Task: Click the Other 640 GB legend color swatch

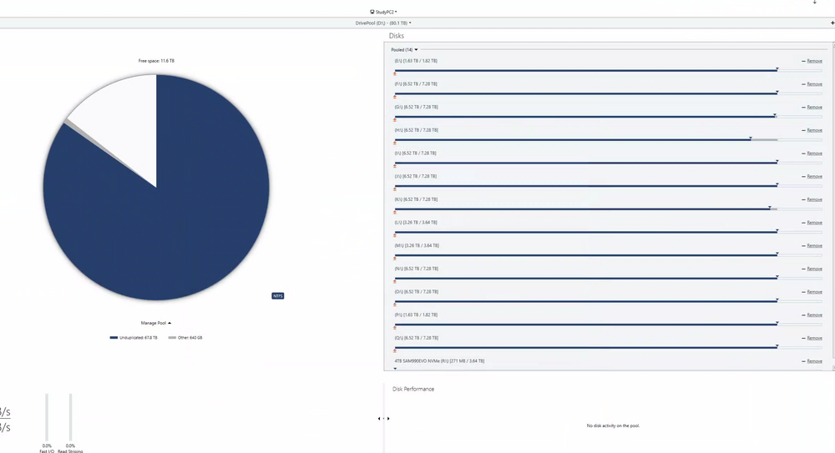Action: (x=172, y=338)
